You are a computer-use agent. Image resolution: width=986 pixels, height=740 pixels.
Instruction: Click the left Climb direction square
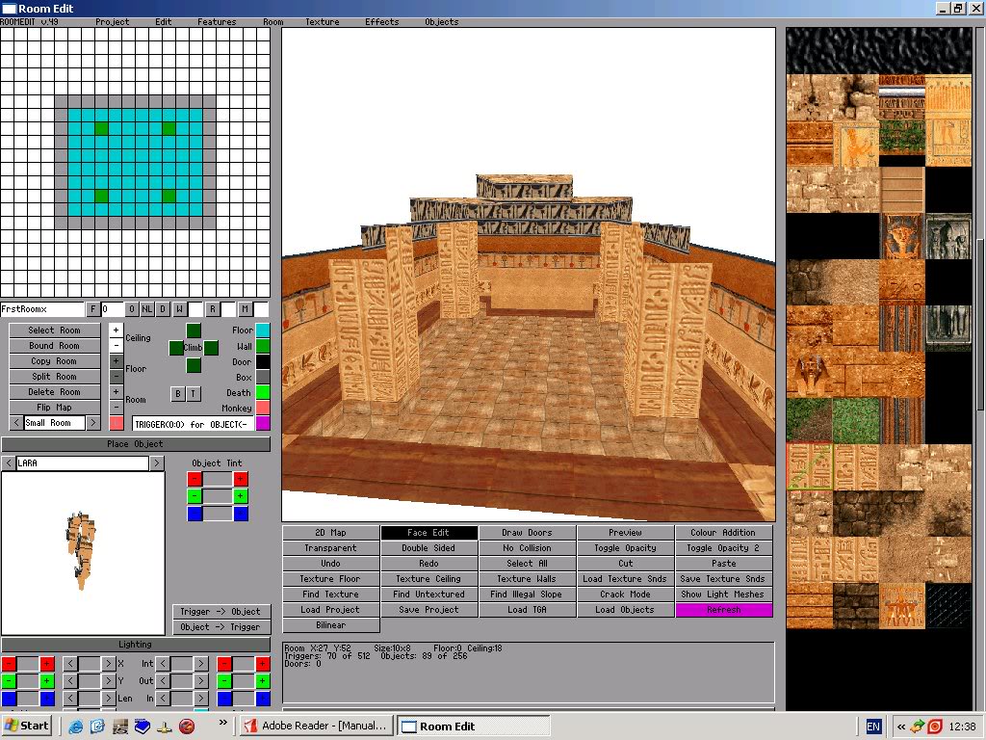point(176,347)
